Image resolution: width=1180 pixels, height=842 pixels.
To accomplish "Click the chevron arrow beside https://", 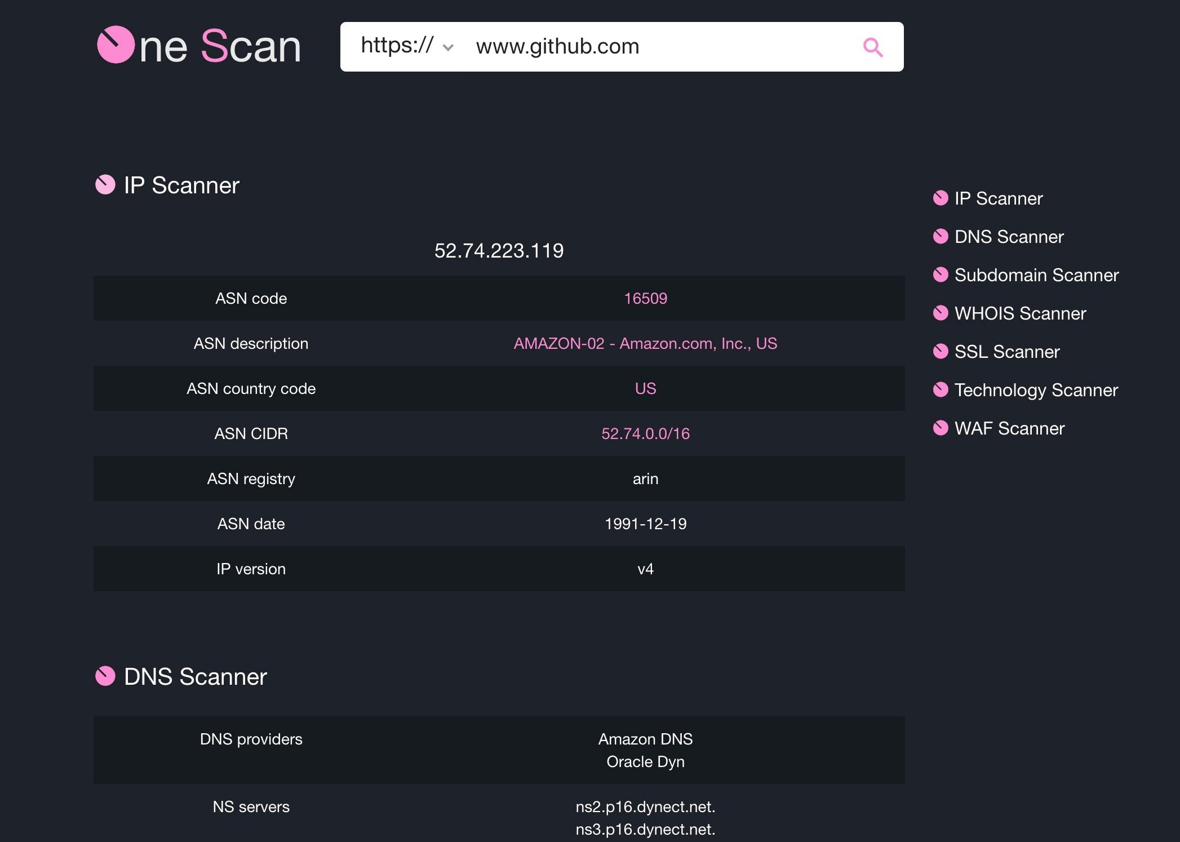I will click(x=448, y=48).
